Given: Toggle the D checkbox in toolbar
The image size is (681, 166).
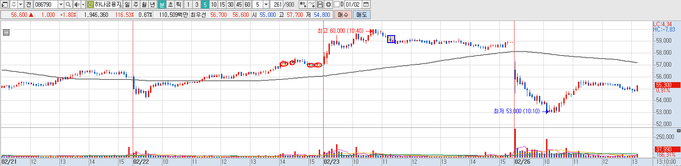Looking at the screenshot, I should (337, 4).
